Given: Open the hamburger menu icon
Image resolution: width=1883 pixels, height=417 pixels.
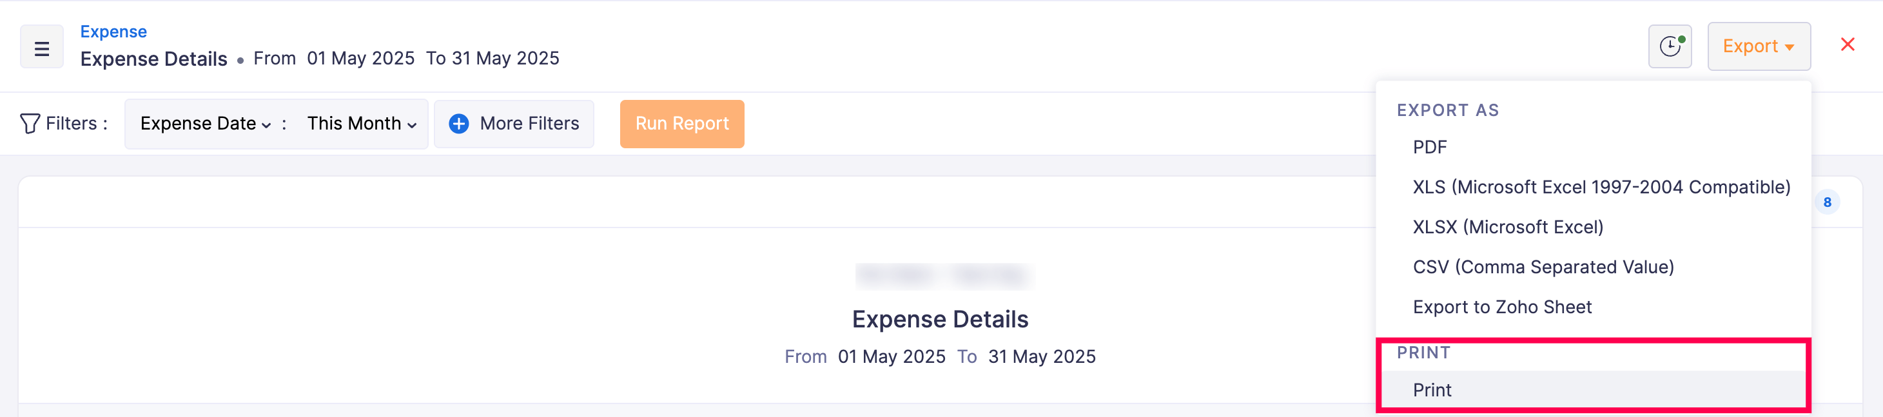Looking at the screenshot, I should (x=42, y=48).
